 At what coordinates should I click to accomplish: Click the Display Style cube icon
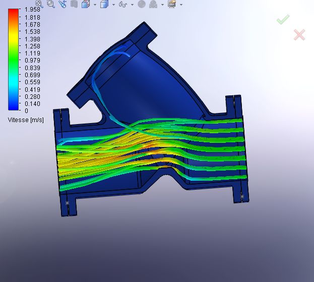[104, 4]
